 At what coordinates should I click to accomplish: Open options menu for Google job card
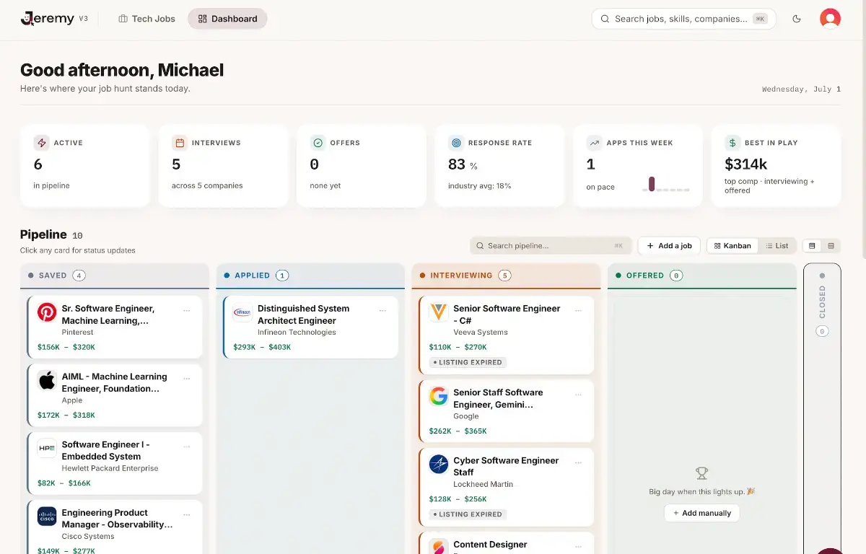578,395
